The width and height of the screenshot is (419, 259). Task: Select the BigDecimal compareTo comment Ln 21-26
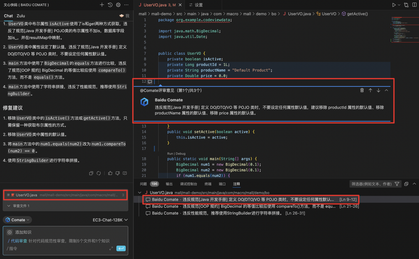pos(252,206)
